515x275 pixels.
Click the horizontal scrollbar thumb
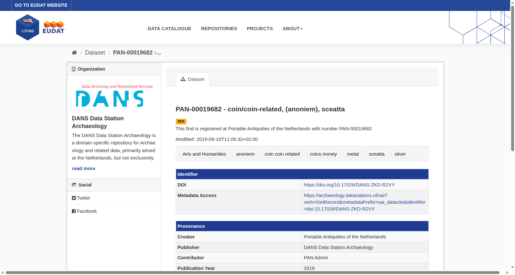(x=253, y=273)
